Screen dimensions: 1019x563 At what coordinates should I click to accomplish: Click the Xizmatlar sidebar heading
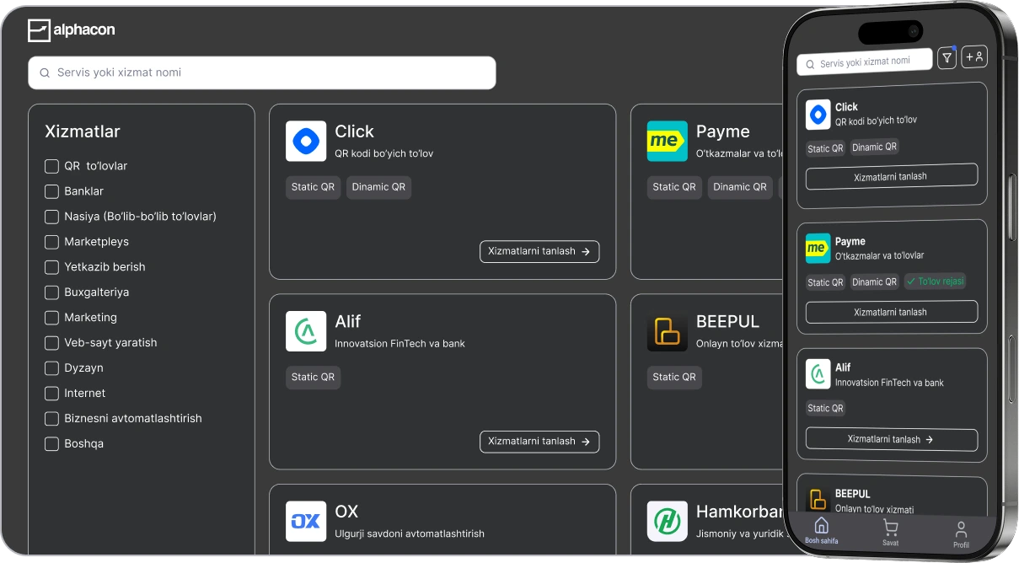pyautogui.click(x=83, y=131)
